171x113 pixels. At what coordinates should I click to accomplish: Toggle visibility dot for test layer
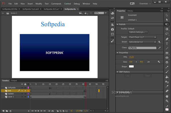[22, 91]
